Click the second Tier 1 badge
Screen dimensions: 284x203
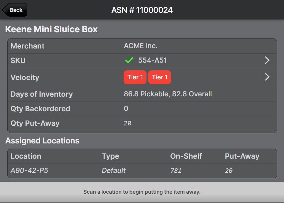[160, 77]
